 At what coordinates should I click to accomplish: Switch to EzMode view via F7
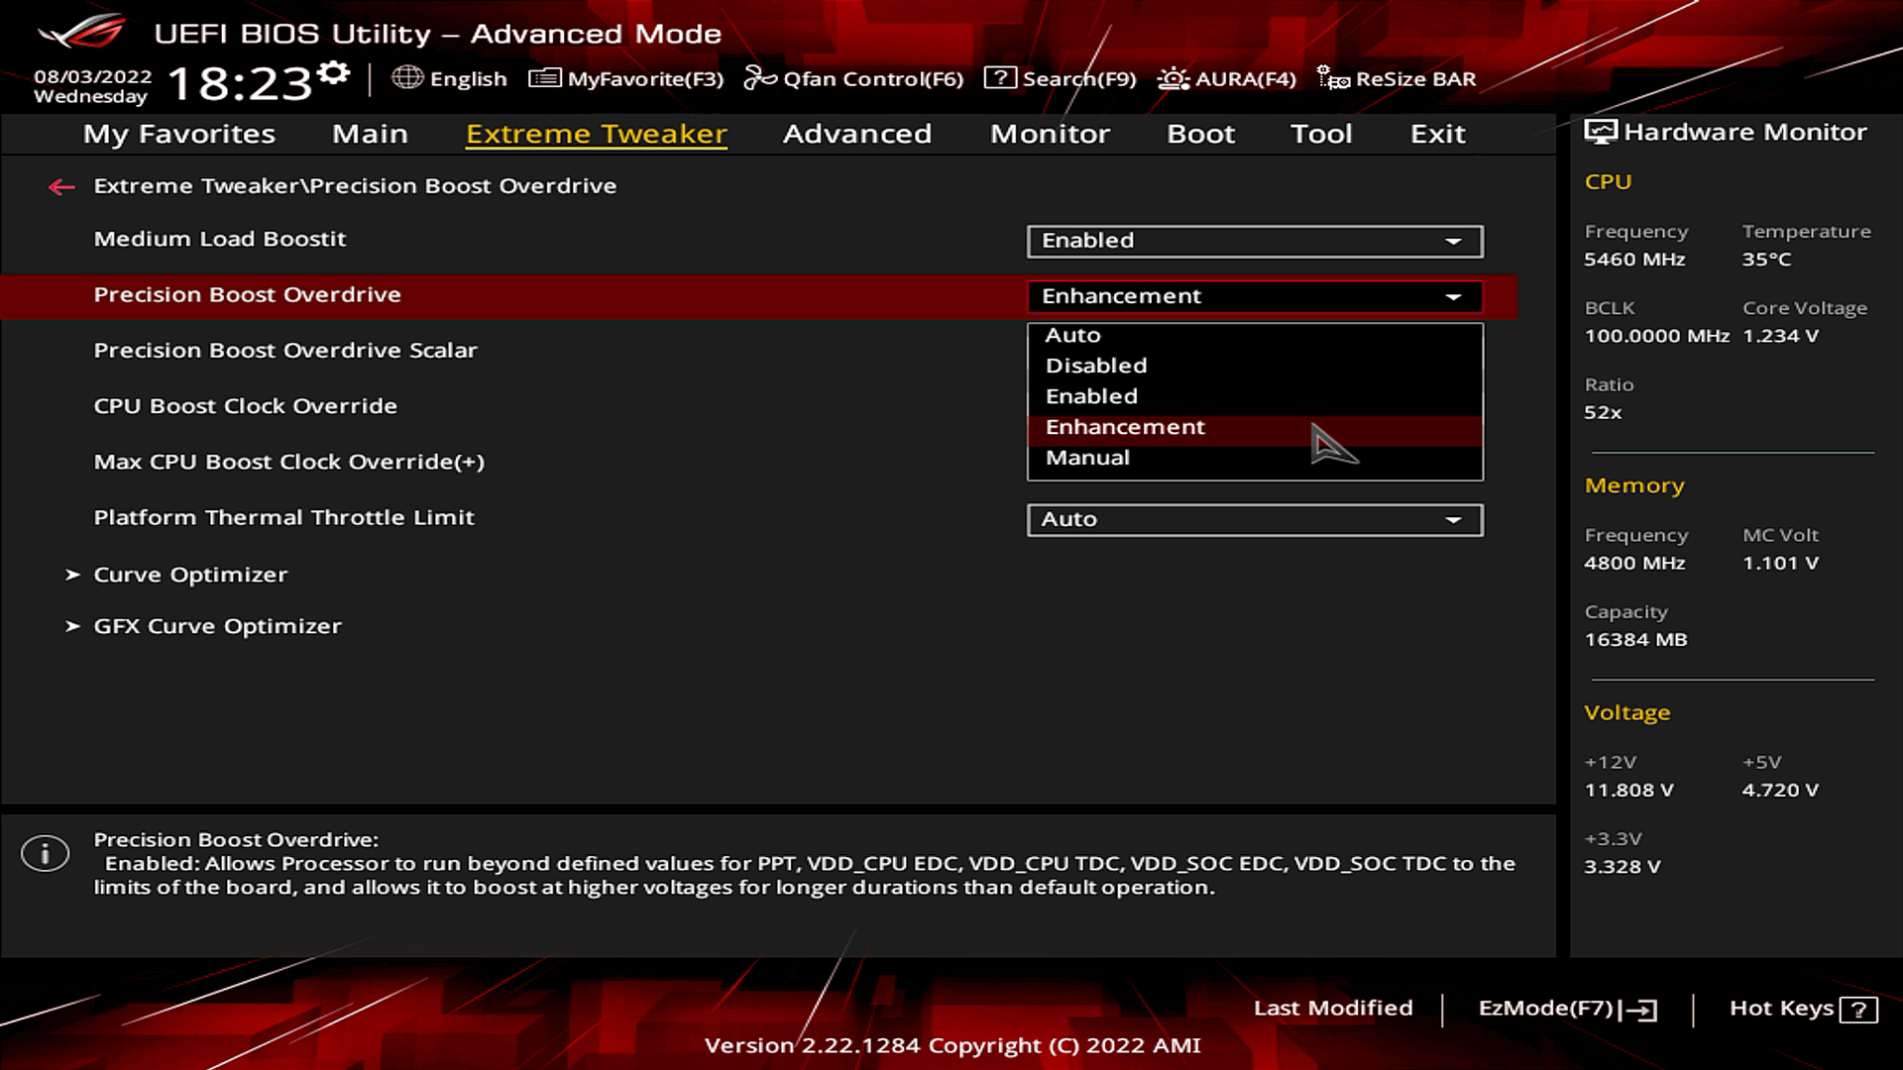pyautogui.click(x=1563, y=1009)
